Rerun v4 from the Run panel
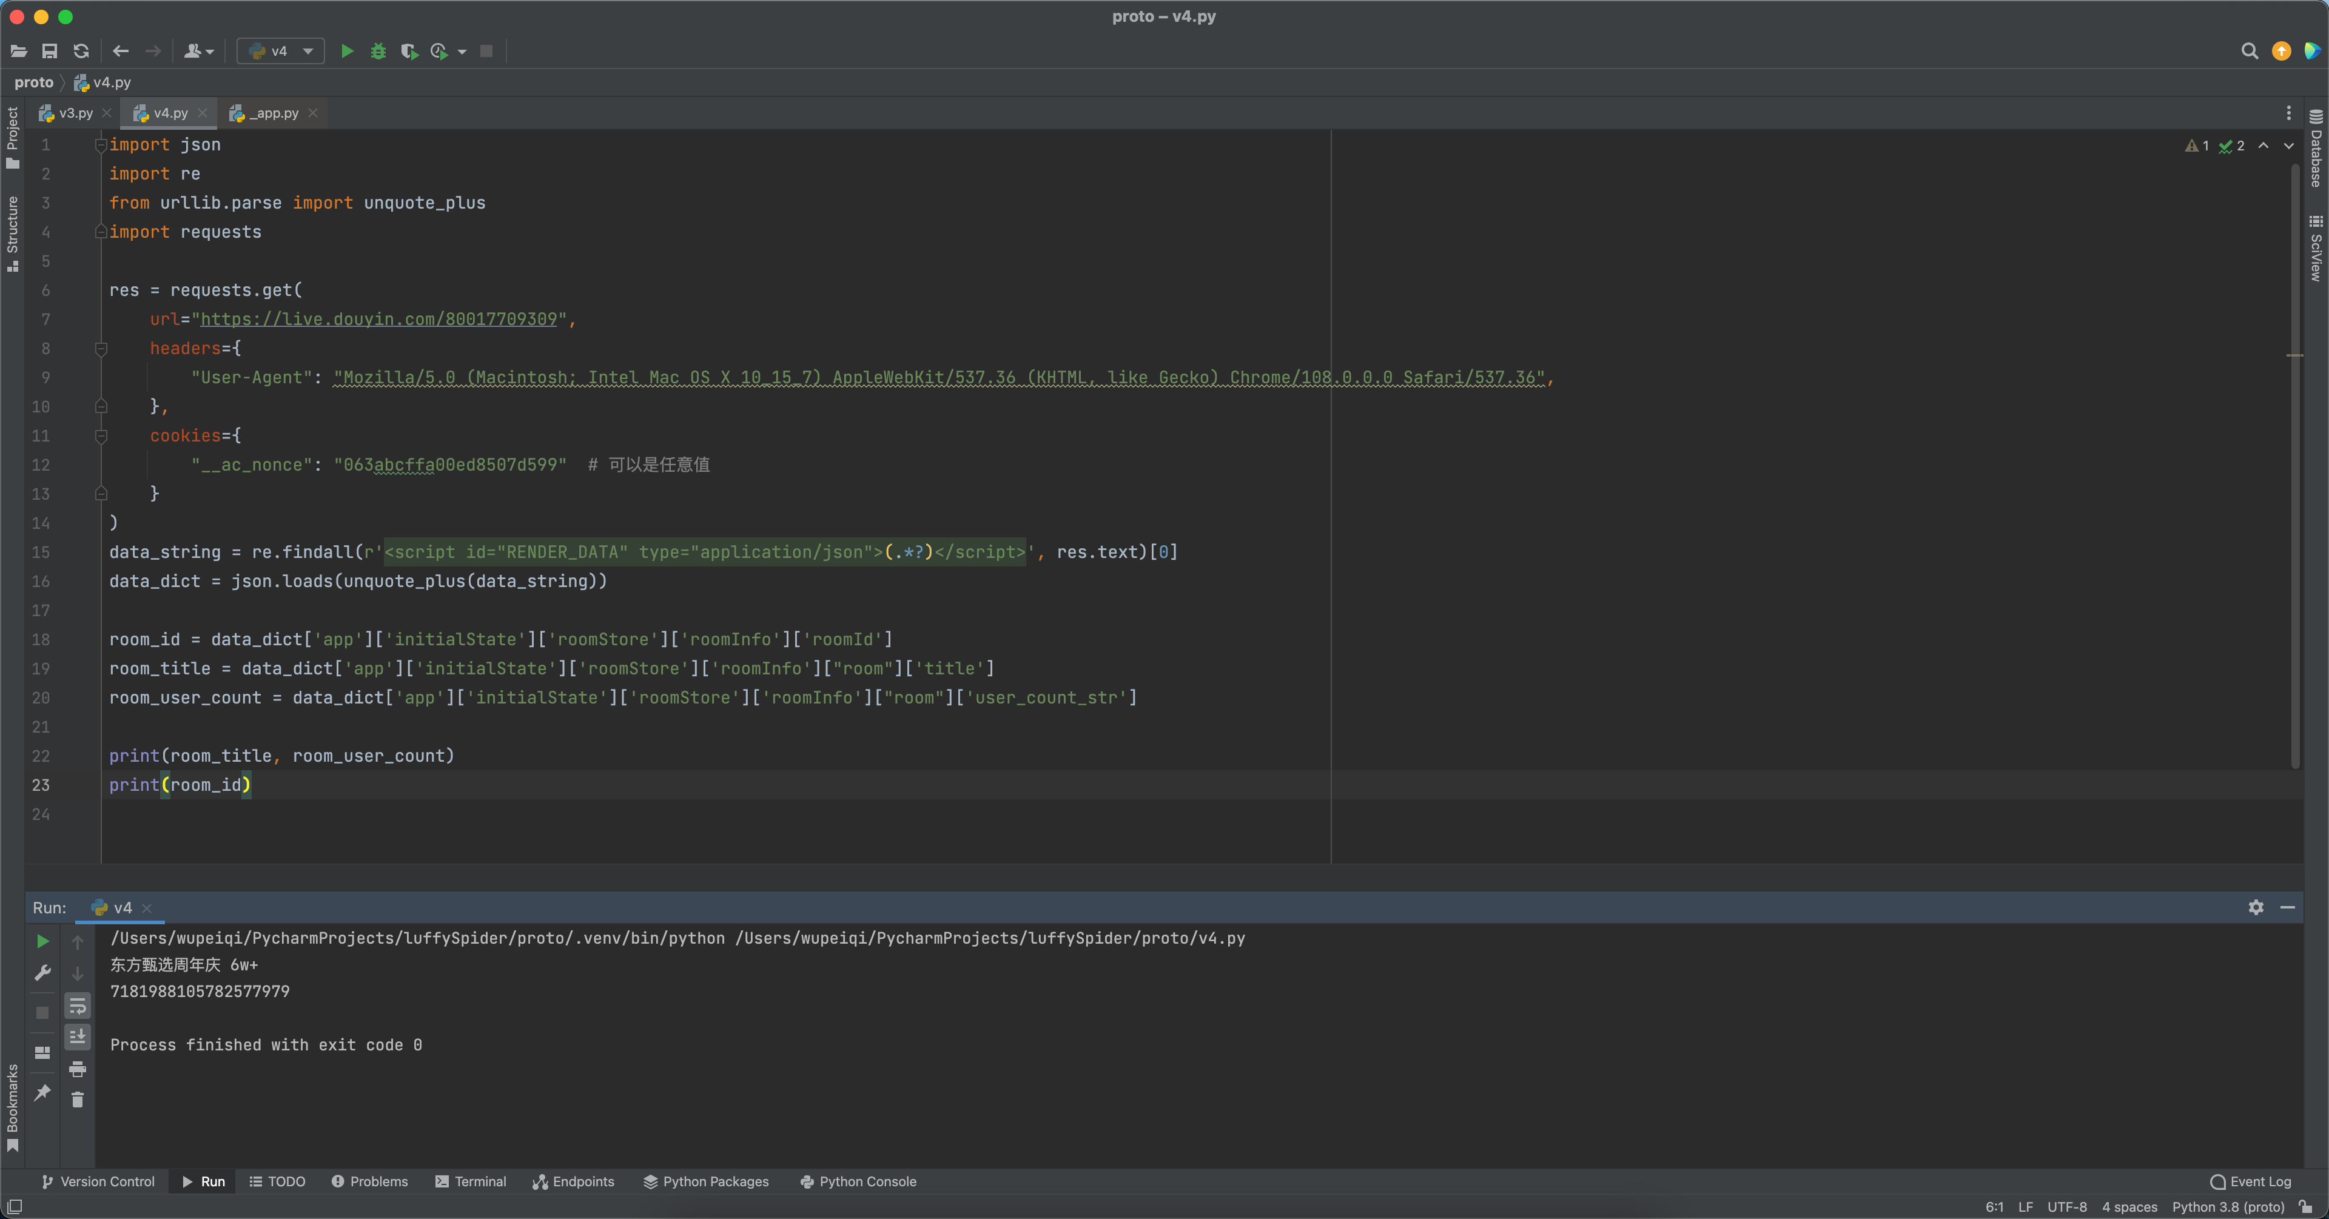The width and height of the screenshot is (2329, 1219). pyautogui.click(x=42, y=941)
